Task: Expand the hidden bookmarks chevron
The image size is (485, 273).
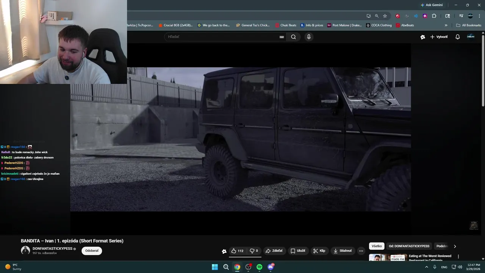Action: 446,25
